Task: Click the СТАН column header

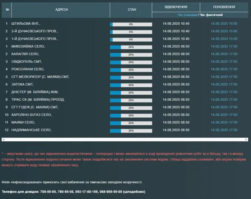Action: coord(132,10)
